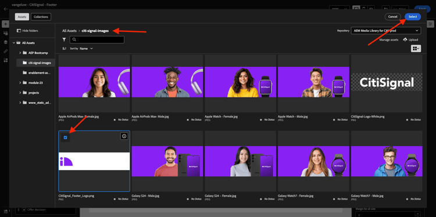The width and height of the screenshot is (436, 217).
Task: Switch to the Collections tab
Action: coord(41,17)
